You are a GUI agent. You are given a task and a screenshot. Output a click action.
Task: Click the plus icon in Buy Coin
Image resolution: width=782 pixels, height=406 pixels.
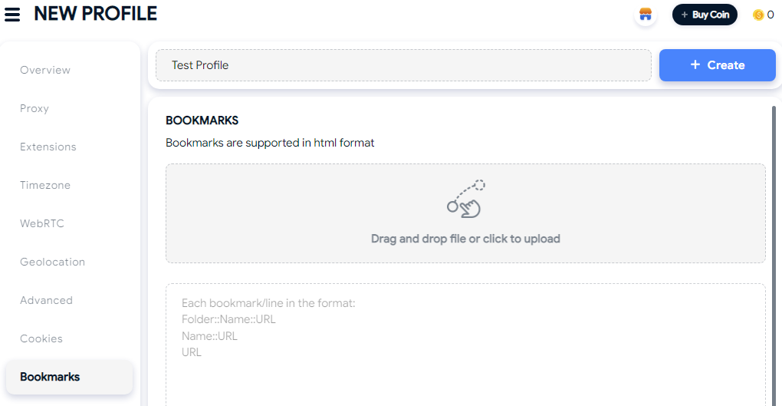click(684, 15)
